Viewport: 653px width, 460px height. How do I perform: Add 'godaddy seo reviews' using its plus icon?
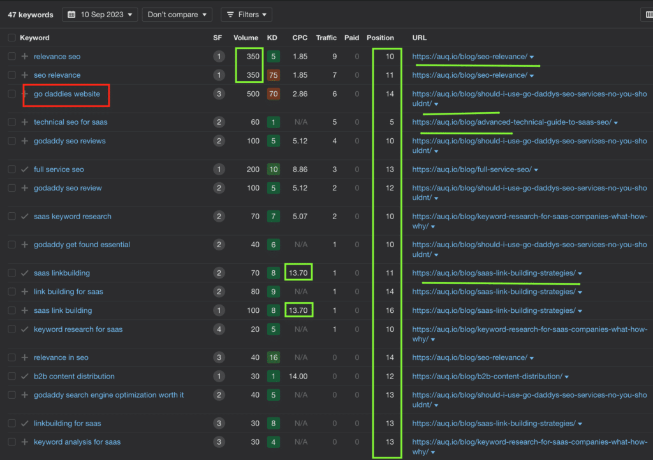pyautogui.click(x=25, y=141)
